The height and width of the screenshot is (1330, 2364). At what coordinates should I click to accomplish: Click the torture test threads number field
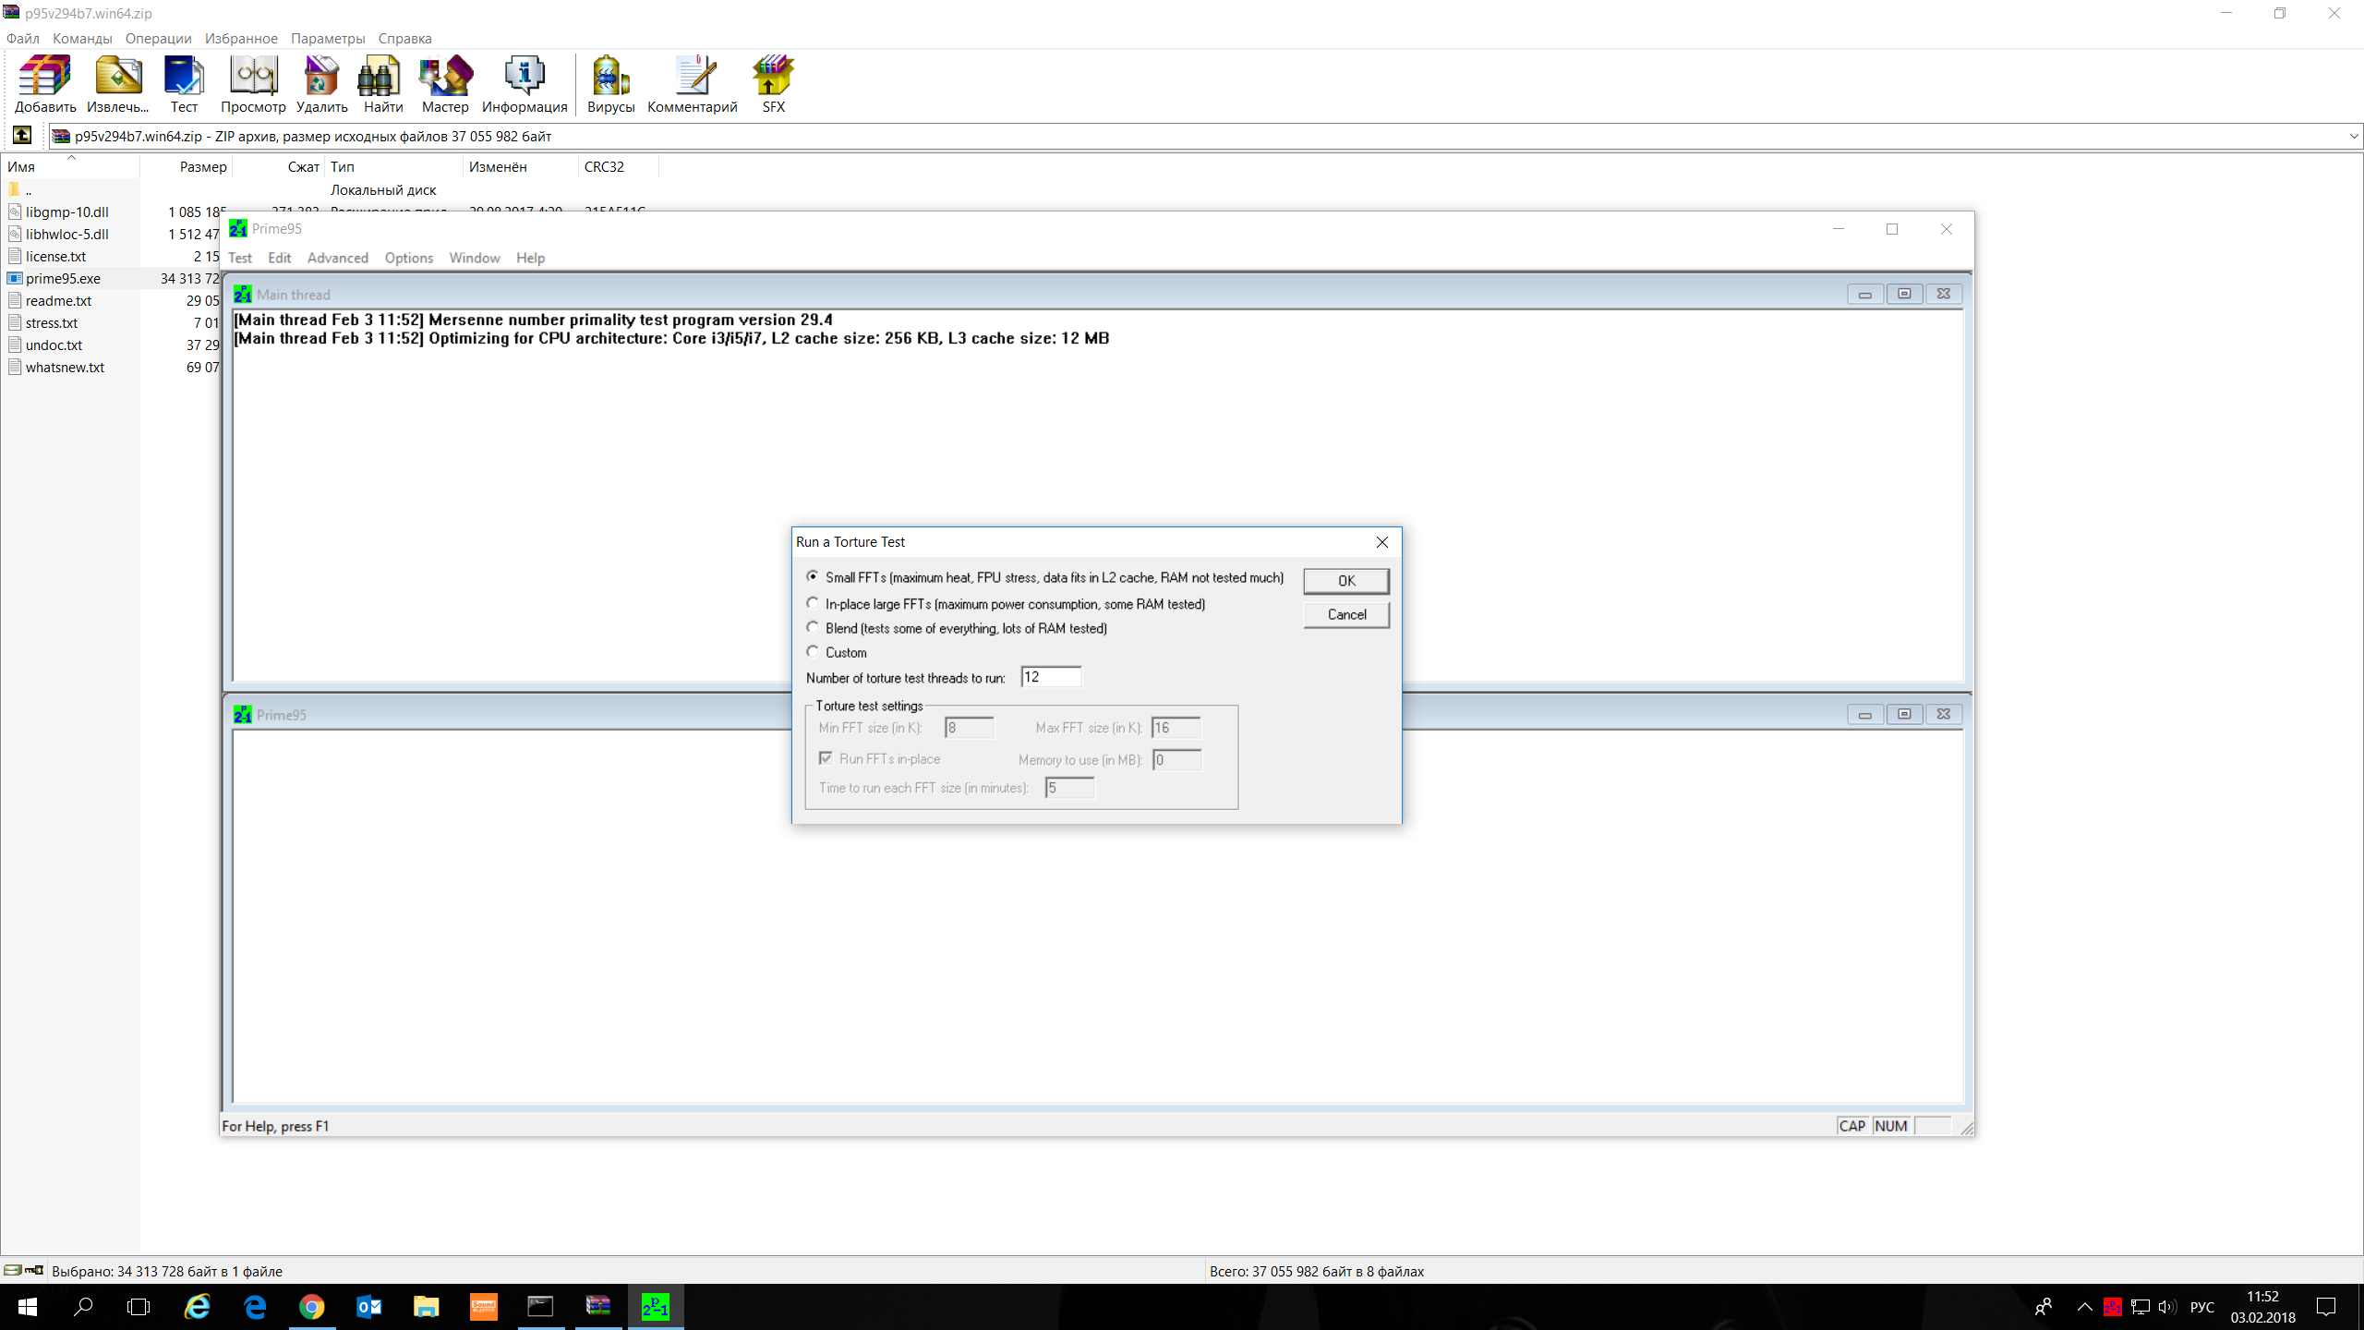(x=1051, y=677)
